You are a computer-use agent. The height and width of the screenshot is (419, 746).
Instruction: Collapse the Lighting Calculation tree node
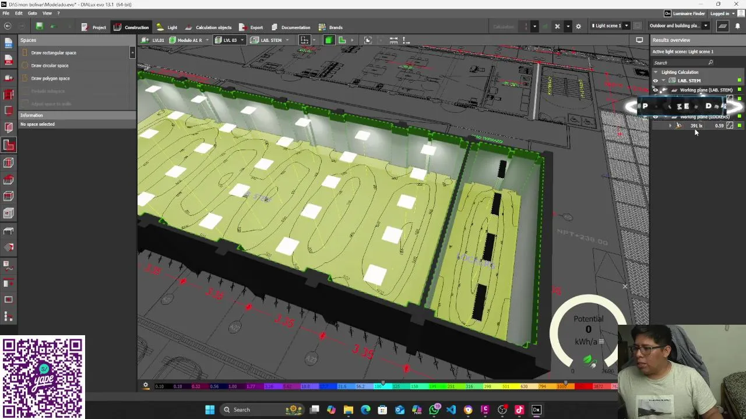656,72
